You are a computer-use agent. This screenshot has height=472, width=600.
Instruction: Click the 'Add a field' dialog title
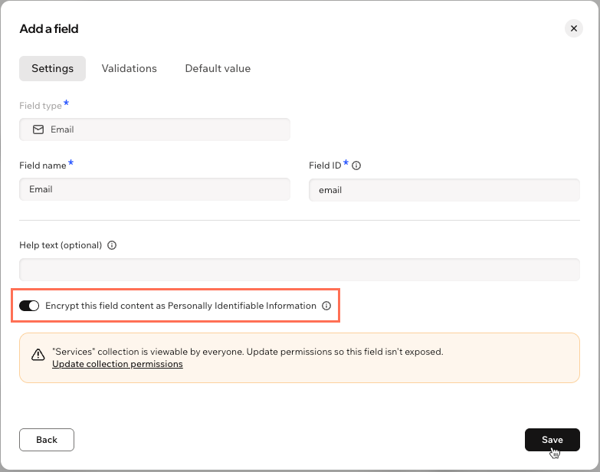click(49, 28)
